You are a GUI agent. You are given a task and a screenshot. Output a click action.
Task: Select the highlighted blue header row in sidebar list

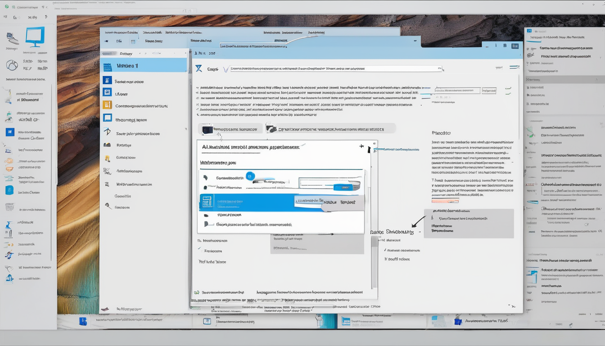pos(144,66)
